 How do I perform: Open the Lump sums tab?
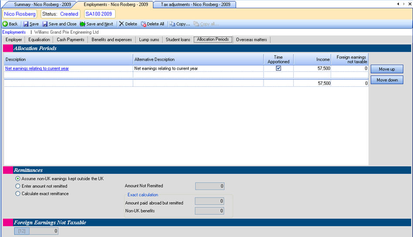149,40
